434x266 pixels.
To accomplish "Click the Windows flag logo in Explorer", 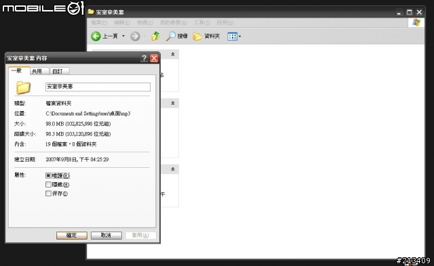I will coord(416,22).
